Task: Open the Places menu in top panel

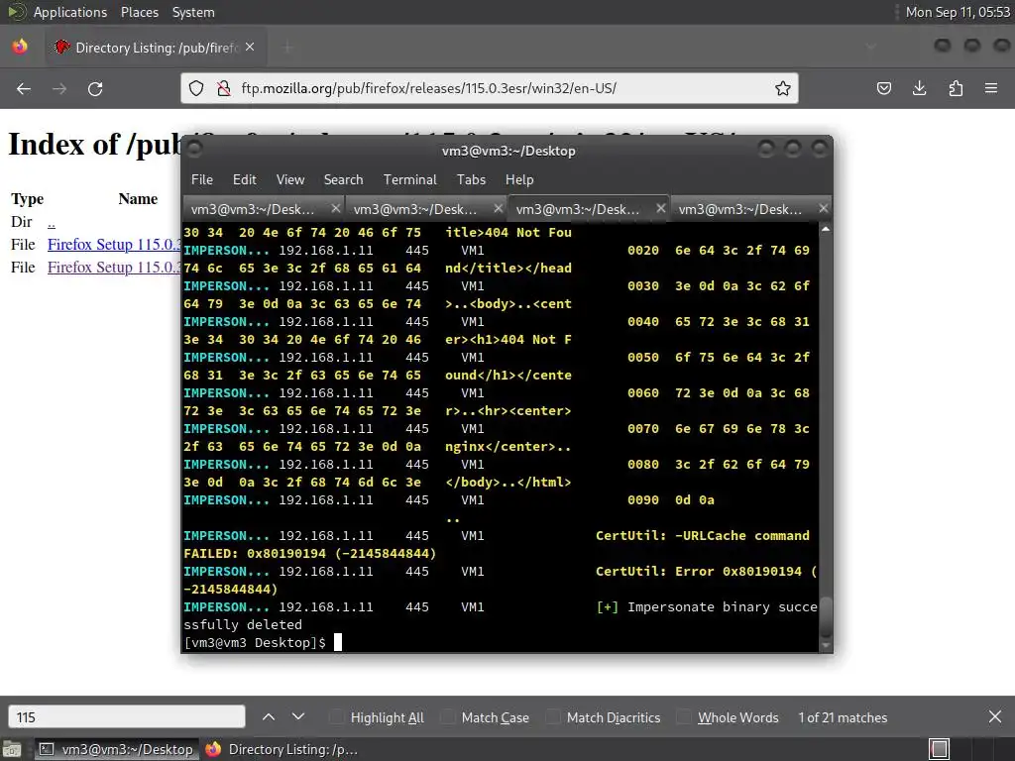Action: (x=139, y=12)
